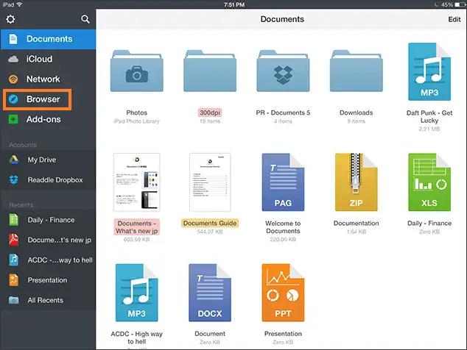The height and width of the screenshot is (350, 467).
Task: Open Readdle Dropbox account
Action: [x=48, y=180]
